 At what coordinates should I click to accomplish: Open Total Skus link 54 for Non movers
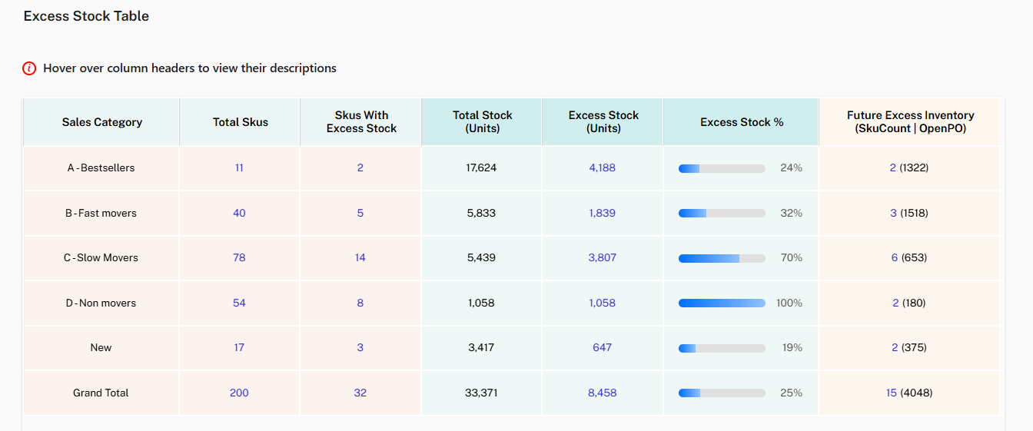click(x=239, y=303)
